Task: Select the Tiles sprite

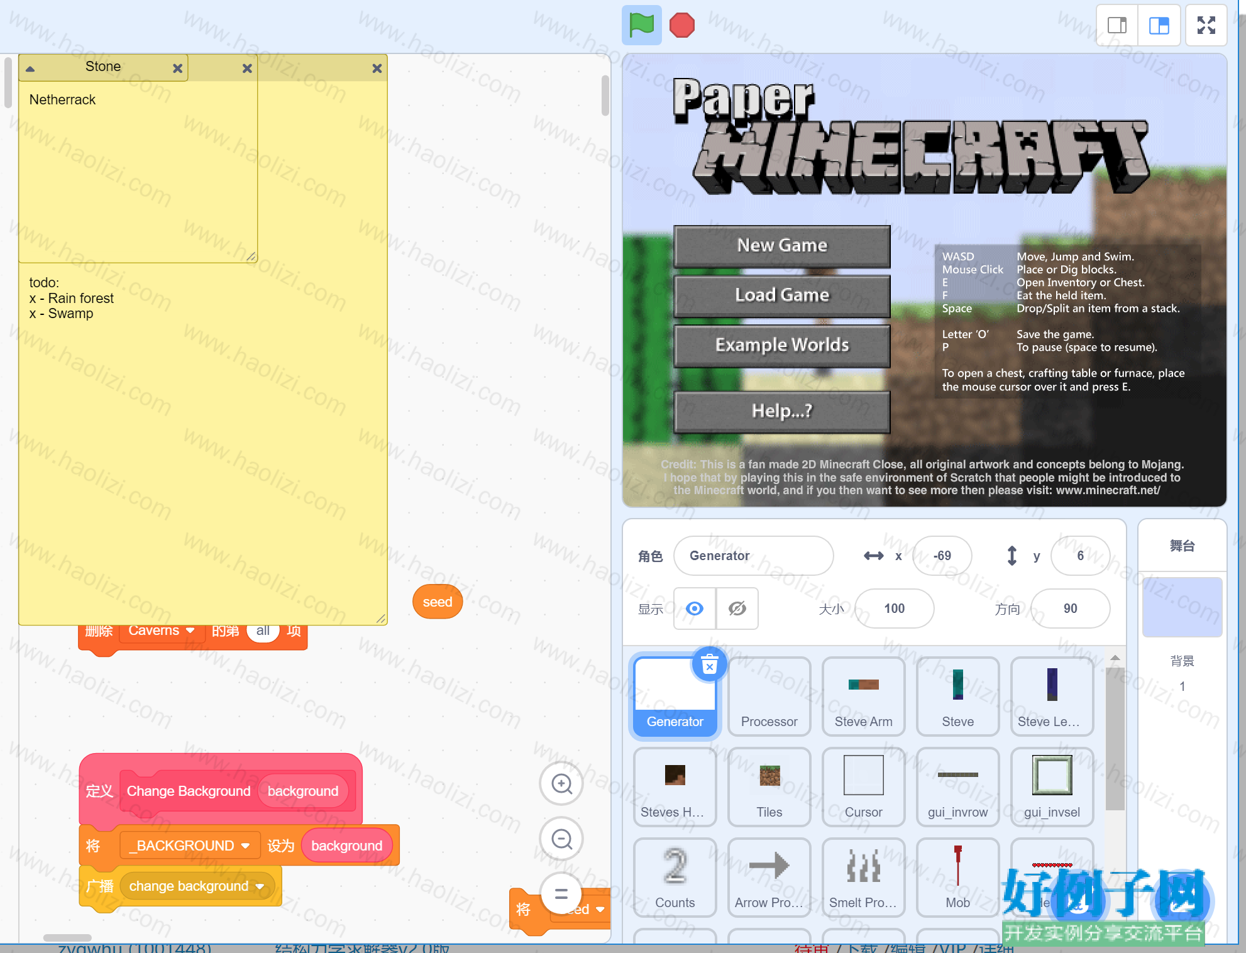Action: (769, 787)
